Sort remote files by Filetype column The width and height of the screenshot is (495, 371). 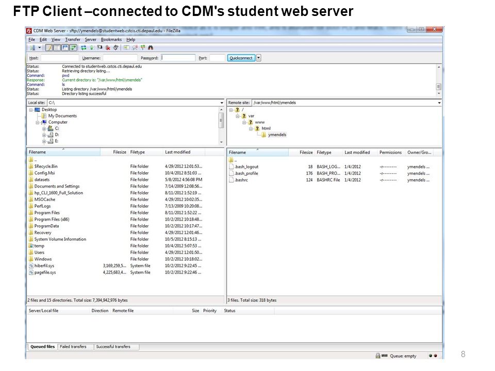(x=328, y=153)
